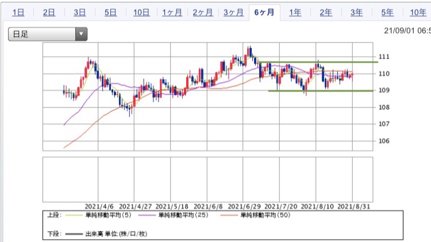Click inside the empty volume chart panel
Viewport: 431px width, 242px height.
pyautogui.click(x=208, y=179)
